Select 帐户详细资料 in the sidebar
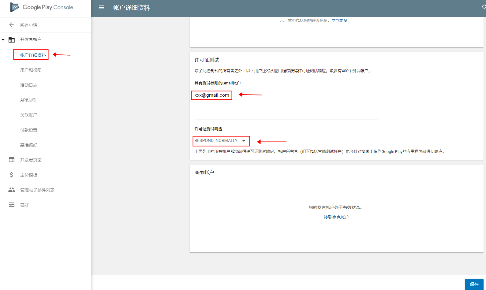 [x=33, y=55]
